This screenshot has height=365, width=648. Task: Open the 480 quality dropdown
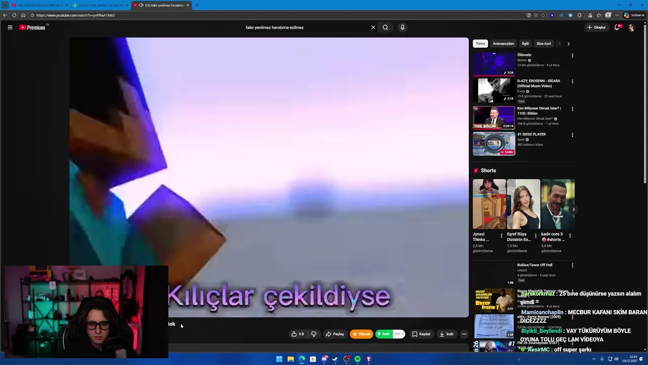(x=399, y=334)
